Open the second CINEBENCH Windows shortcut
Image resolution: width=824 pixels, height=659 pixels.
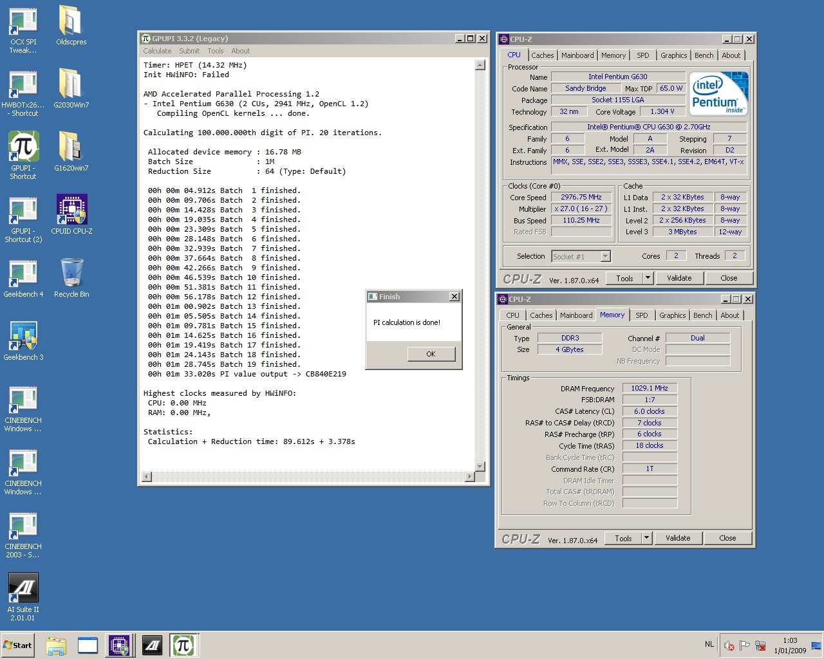(x=23, y=471)
